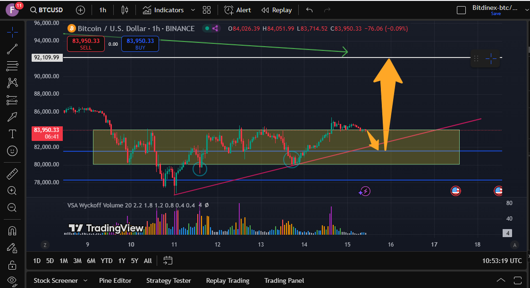Select the ruler measure tool
Viewport: 530px width, 288px height.
point(12,174)
